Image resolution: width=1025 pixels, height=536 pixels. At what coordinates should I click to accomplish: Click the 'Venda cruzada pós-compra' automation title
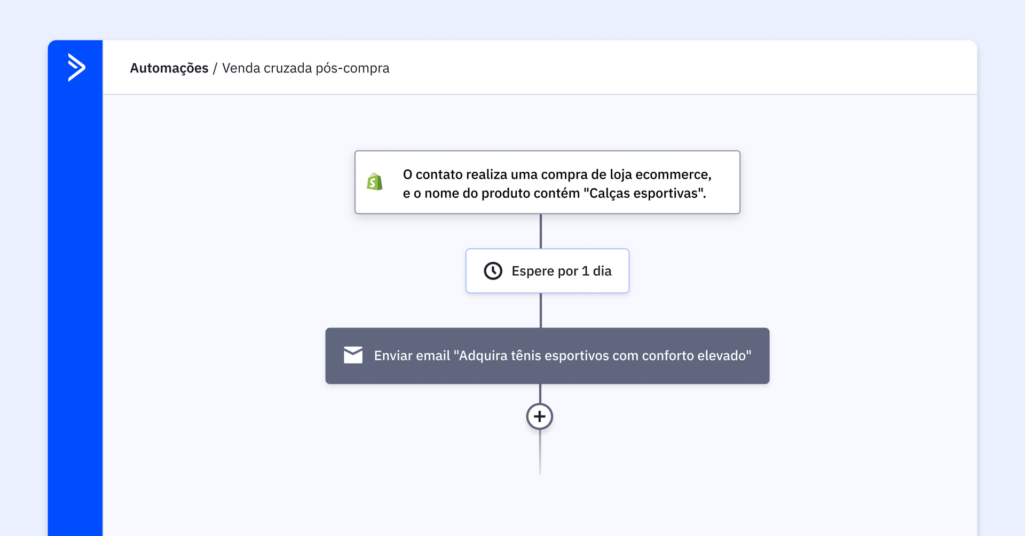coord(305,68)
